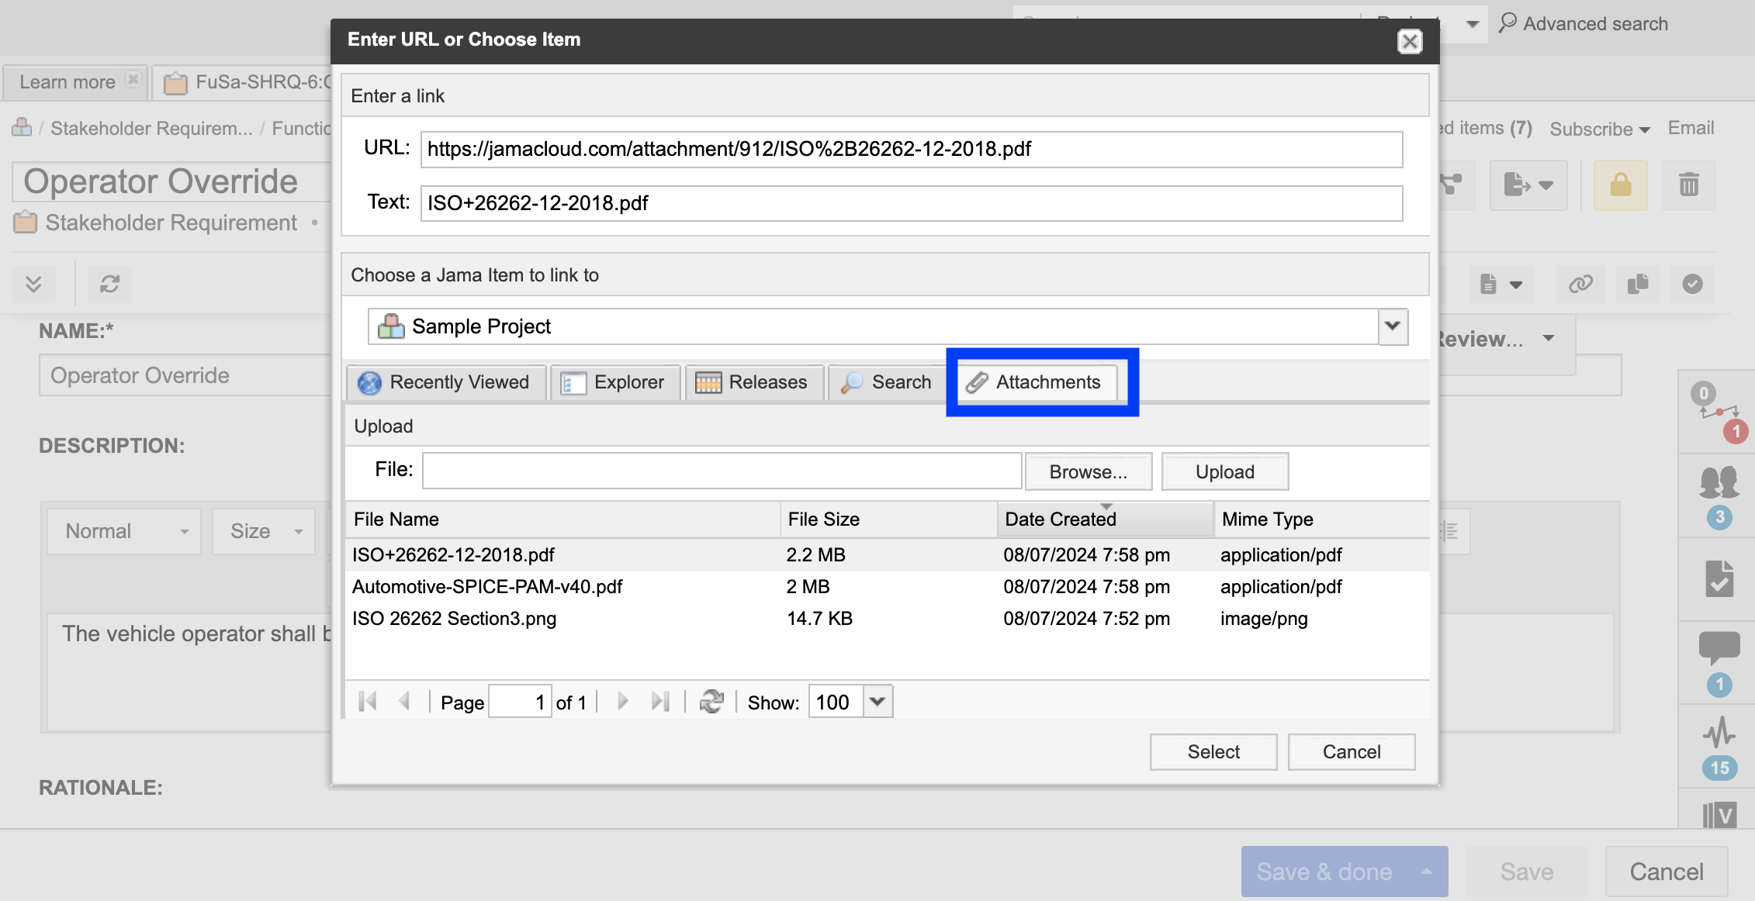Image resolution: width=1755 pixels, height=901 pixels.
Task: Click the link chain icon in toolbar
Action: (1580, 285)
